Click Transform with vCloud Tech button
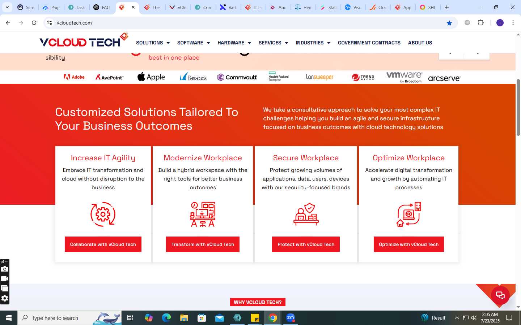 point(203,244)
